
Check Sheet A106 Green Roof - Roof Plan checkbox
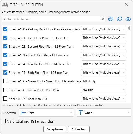(x=5, y=90)
